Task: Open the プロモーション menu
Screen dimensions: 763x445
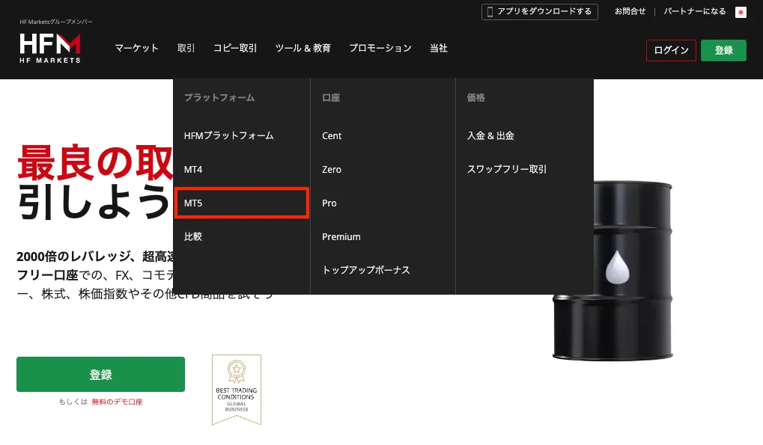Action: (x=380, y=48)
